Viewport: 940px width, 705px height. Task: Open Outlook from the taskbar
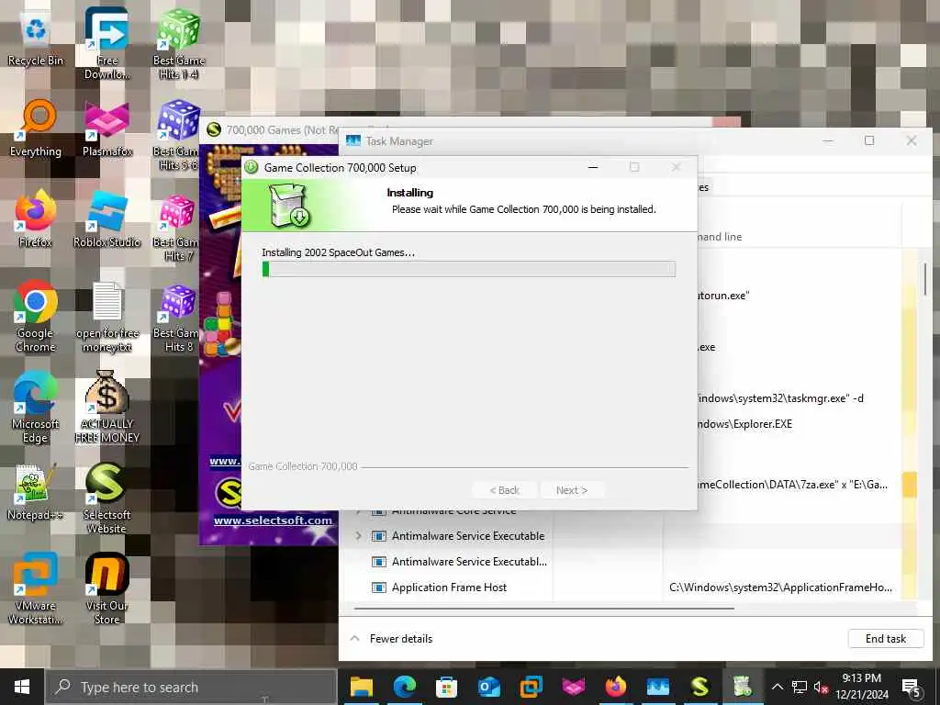pos(489,687)
